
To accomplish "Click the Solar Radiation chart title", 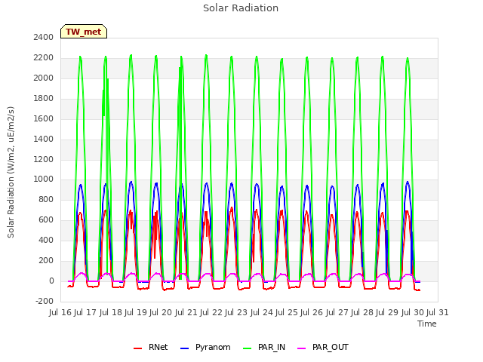I will pyautogui.click(x=241, y=8).
